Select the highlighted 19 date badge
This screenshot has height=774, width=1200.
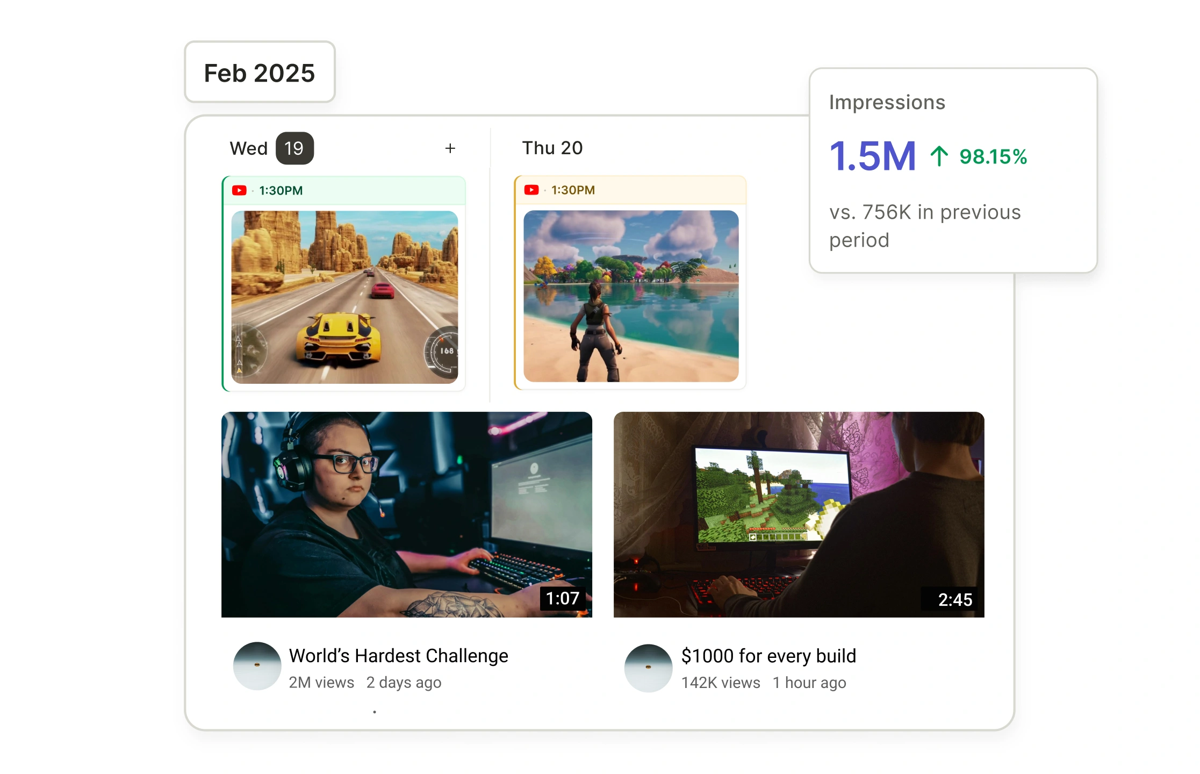point(294,148)
